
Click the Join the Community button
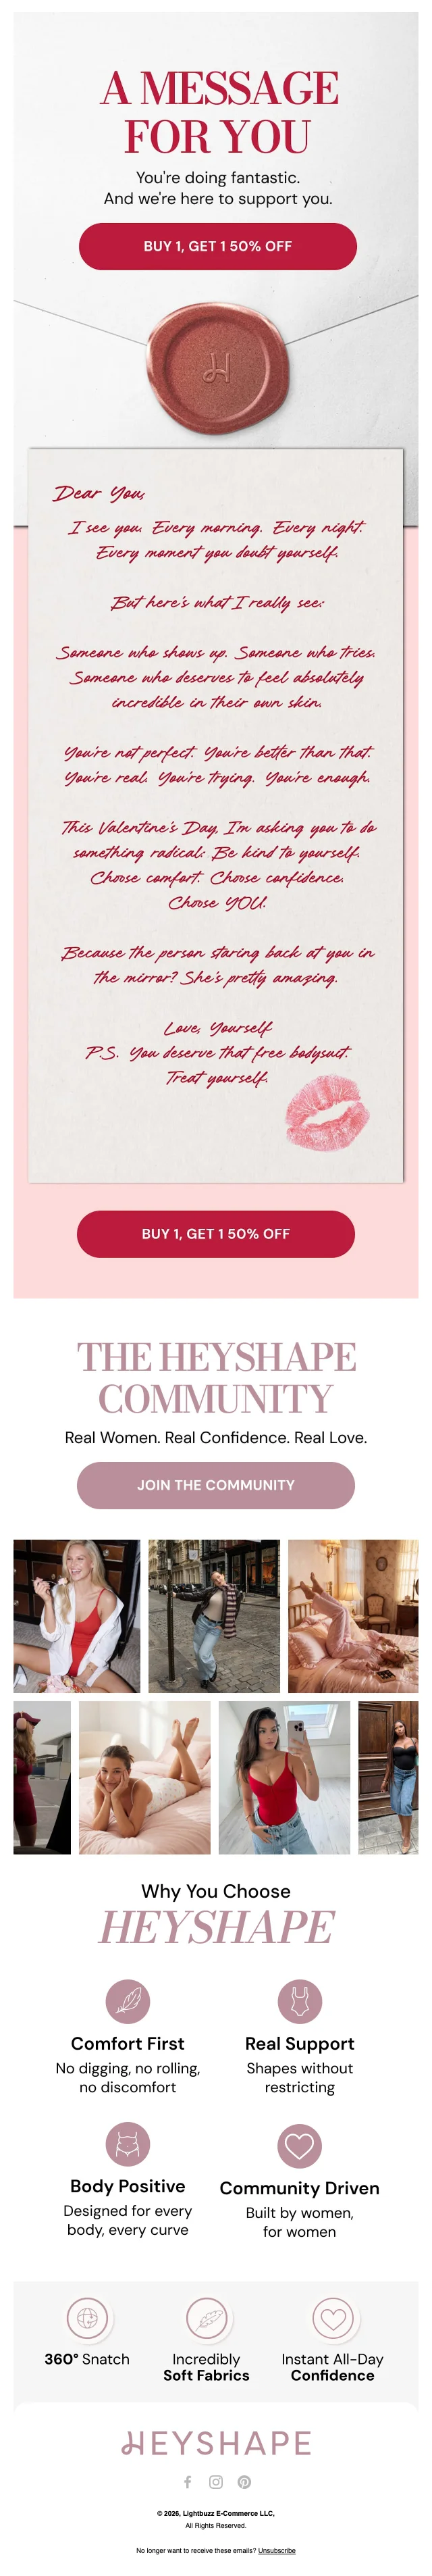(215, 1485)
